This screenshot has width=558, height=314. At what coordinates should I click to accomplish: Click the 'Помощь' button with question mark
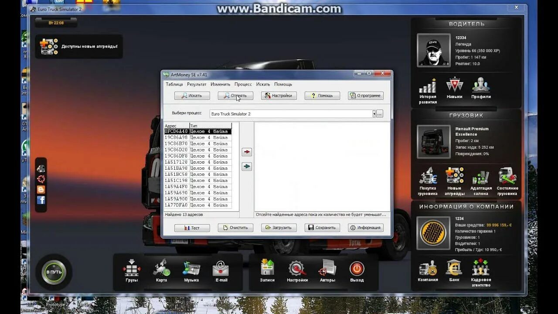coord(322,96)
